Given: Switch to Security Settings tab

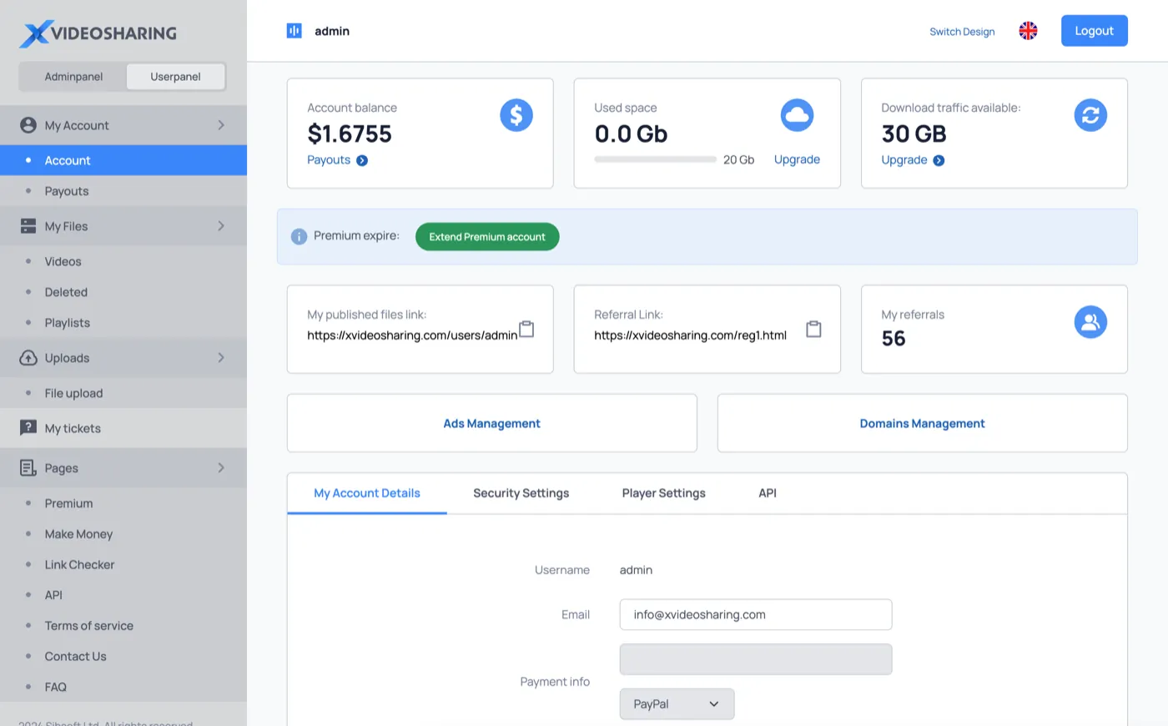Looking at the screenshot, I should 521,493.
